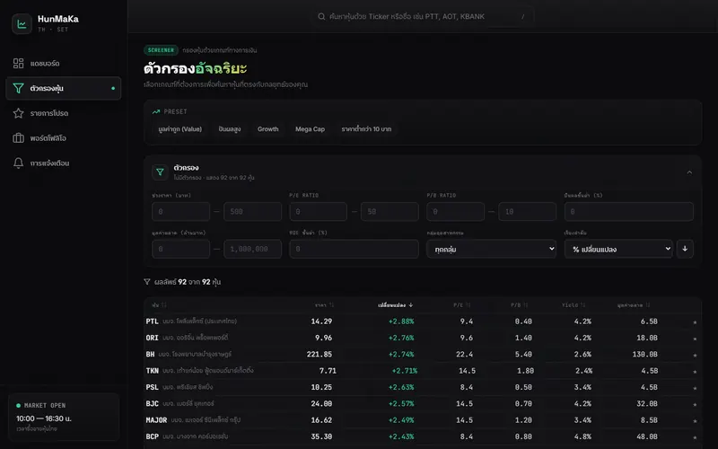Viewport: 718px width, 449px height.
Task: Click the maximum P/E field showing 50
Action: [x=390, y=212]
